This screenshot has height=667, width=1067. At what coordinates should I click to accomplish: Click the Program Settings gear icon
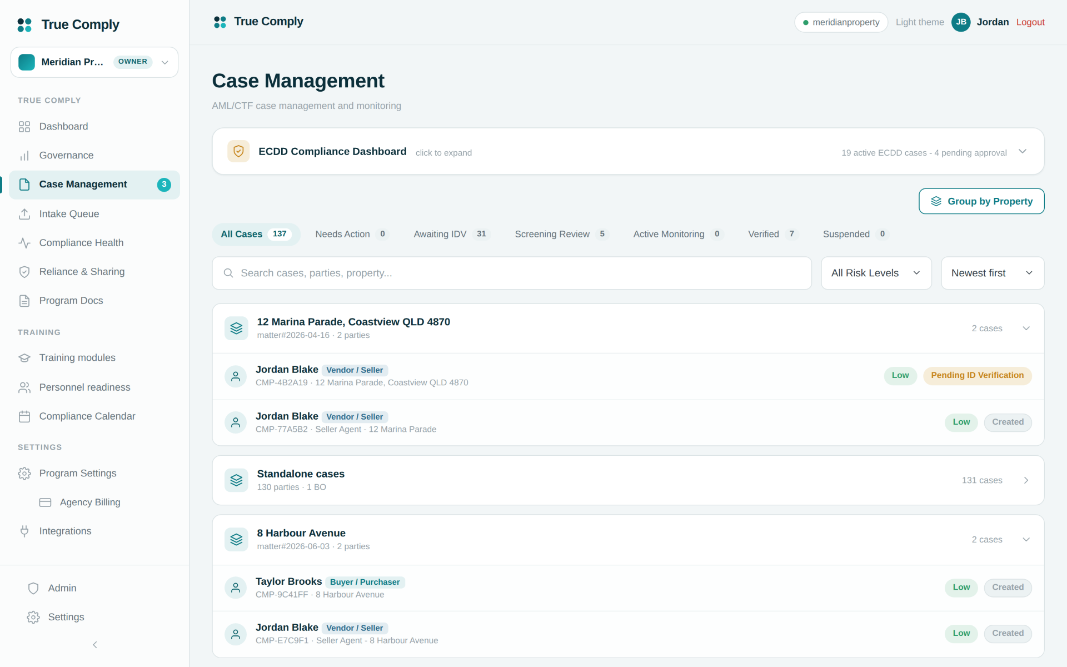click(24, 474)
